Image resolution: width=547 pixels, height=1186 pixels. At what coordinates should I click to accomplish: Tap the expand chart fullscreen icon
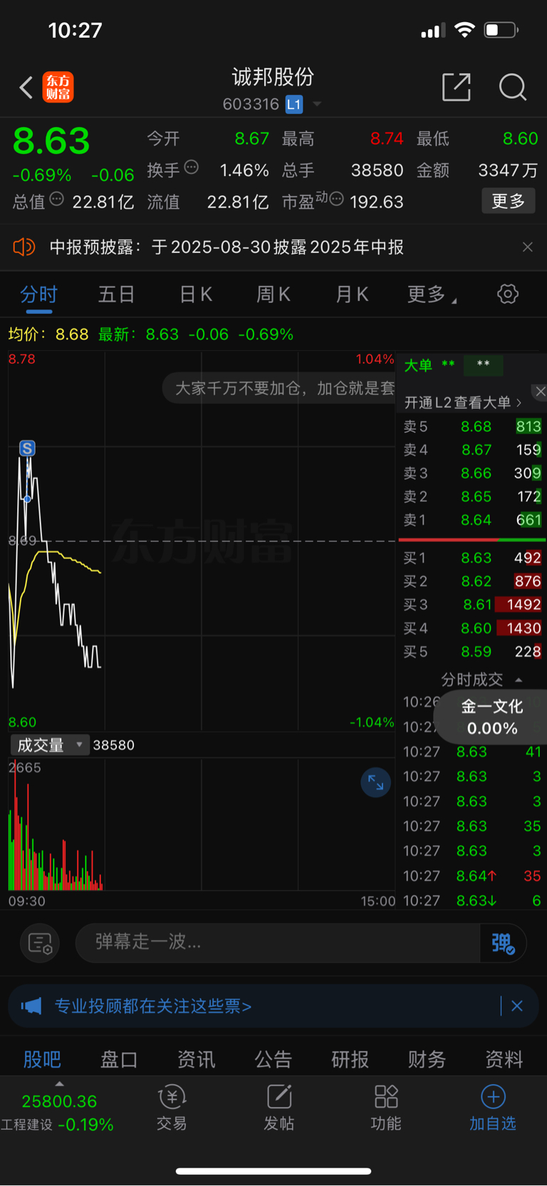click(x=375, y=783)
